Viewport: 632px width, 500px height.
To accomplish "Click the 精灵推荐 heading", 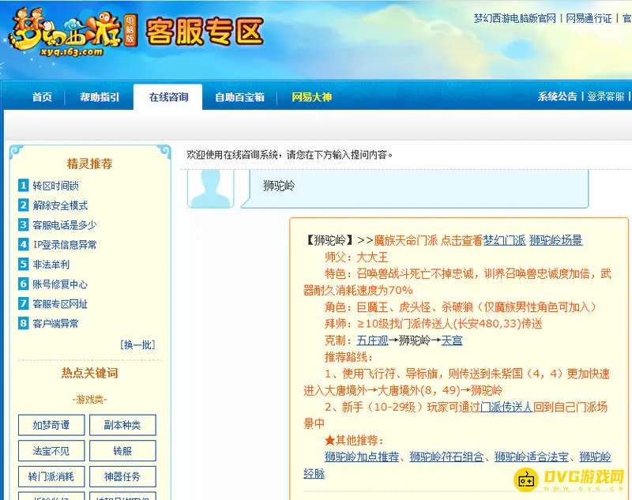I will point(89,164).
